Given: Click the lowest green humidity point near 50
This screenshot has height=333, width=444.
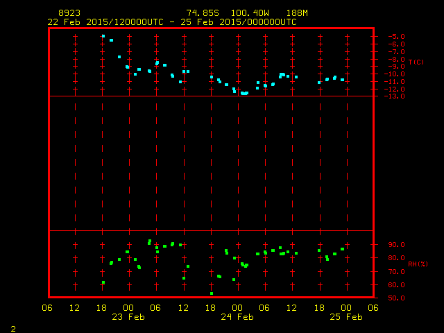Looking at the screenshot, I should pyautogui.click(x=212, y=293).
